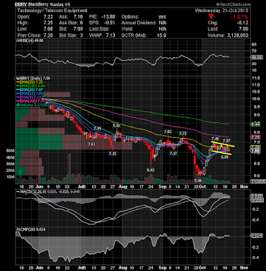Click the Aug label on main chart axis

pyautogui.click(x=123, y=187)
